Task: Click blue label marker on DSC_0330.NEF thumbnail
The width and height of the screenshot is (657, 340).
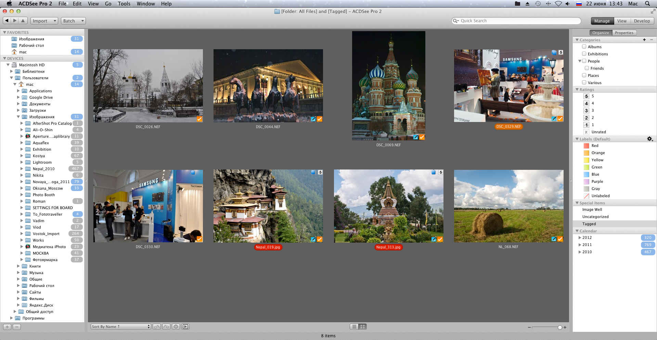Action: click(x=193, y=173)
